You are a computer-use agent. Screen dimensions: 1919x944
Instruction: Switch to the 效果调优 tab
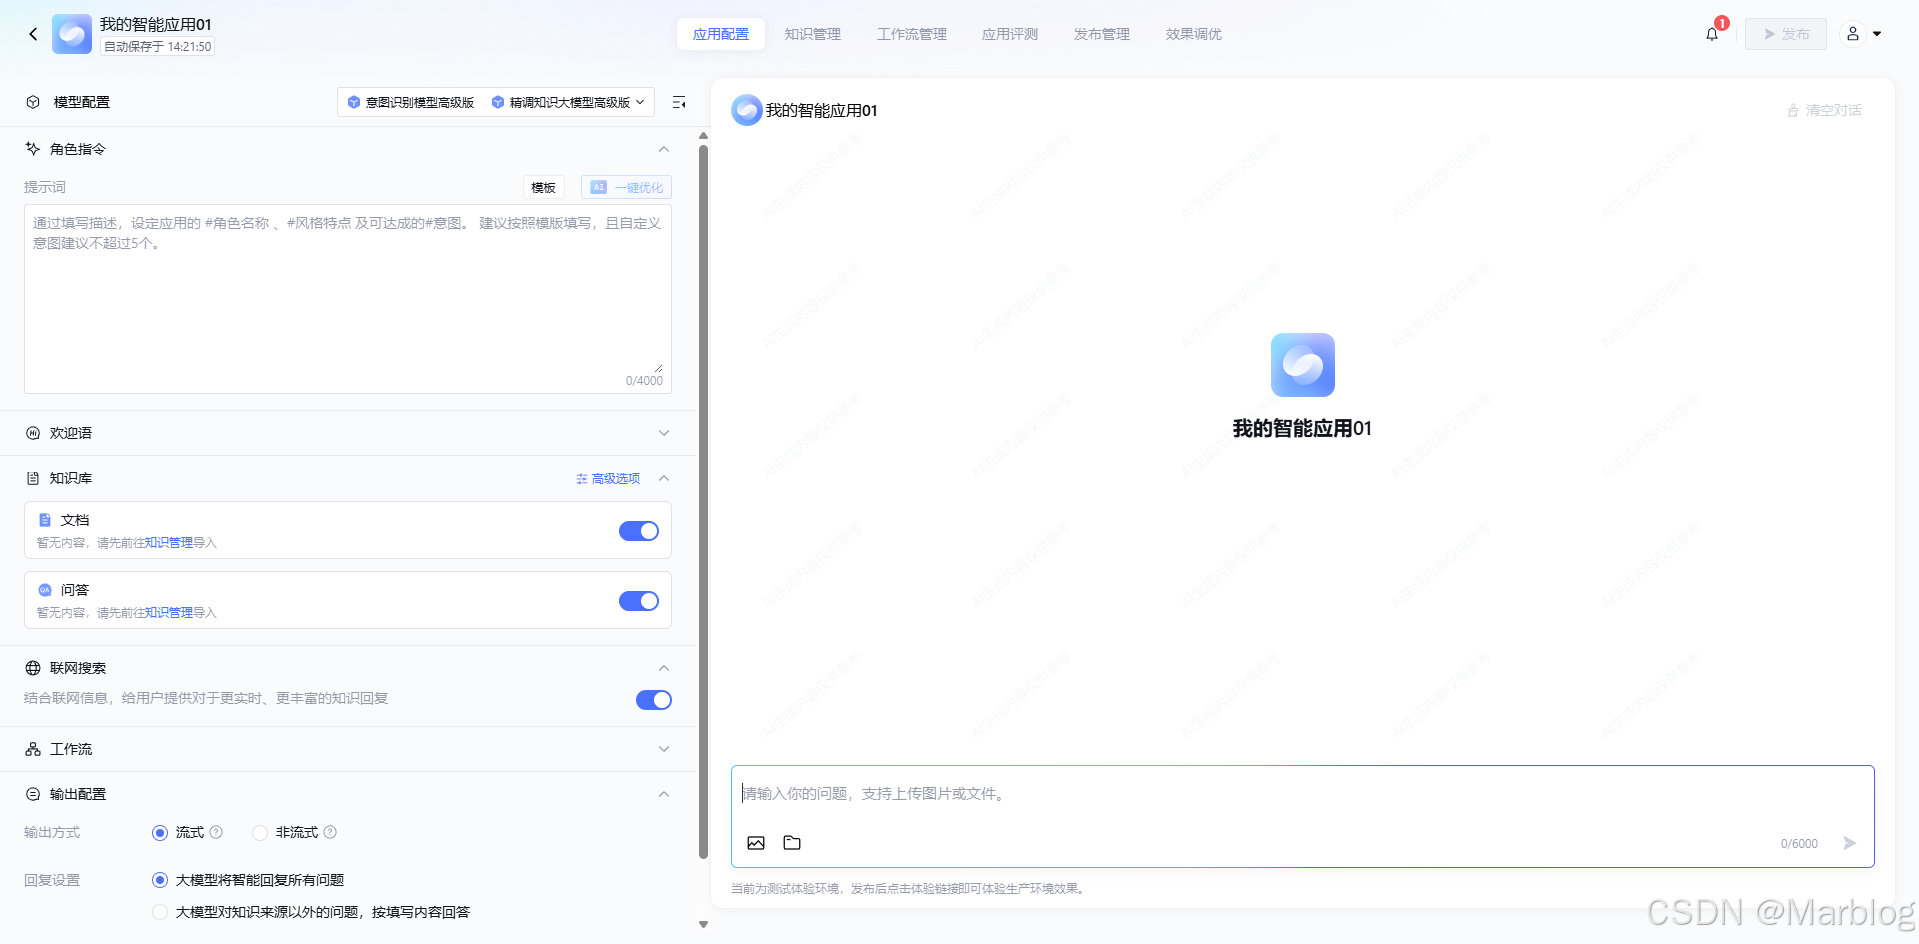click(x=1194, y=34)
